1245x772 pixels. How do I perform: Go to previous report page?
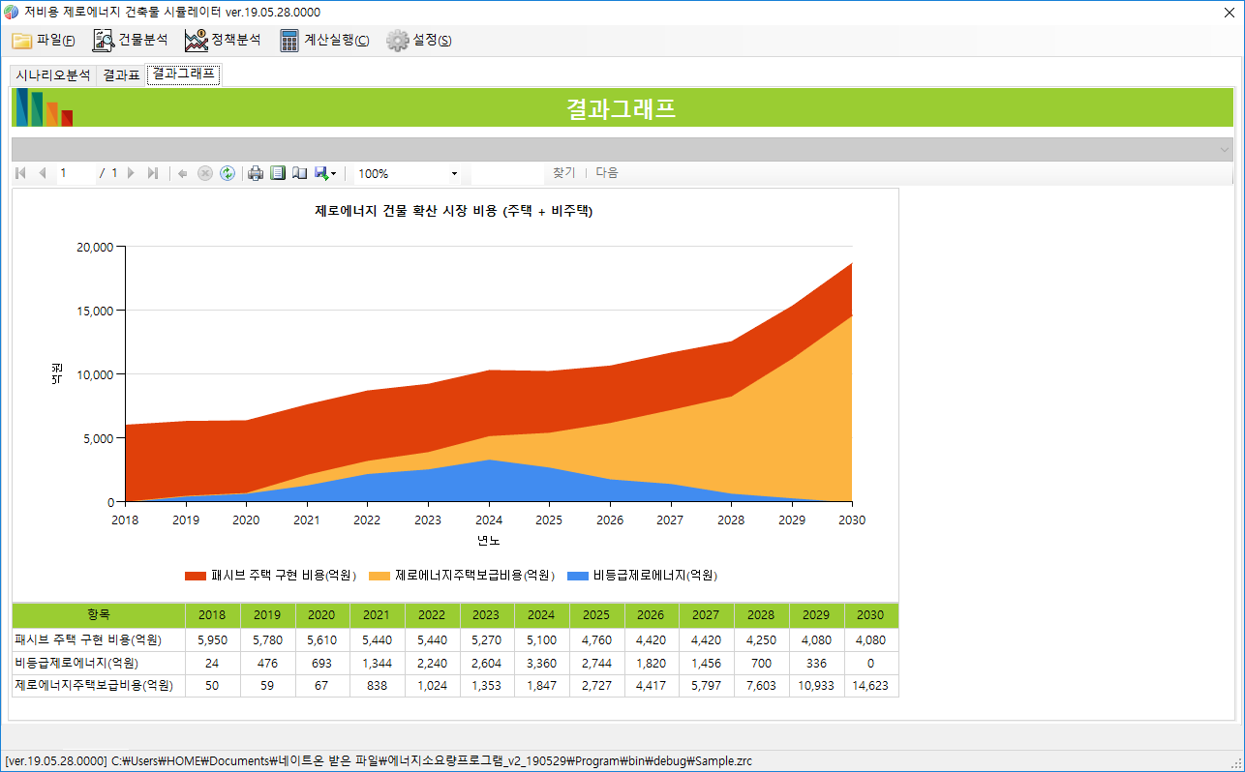[42, 173]
